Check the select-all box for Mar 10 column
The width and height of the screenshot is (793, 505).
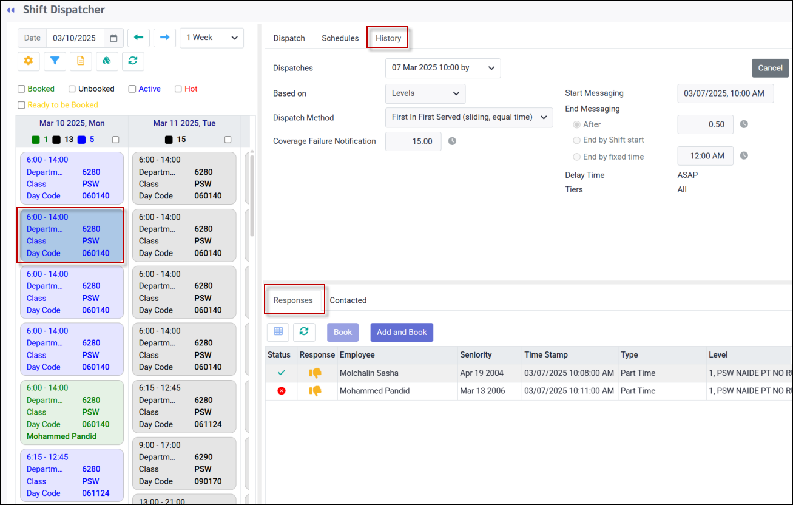tap(116, 140)
